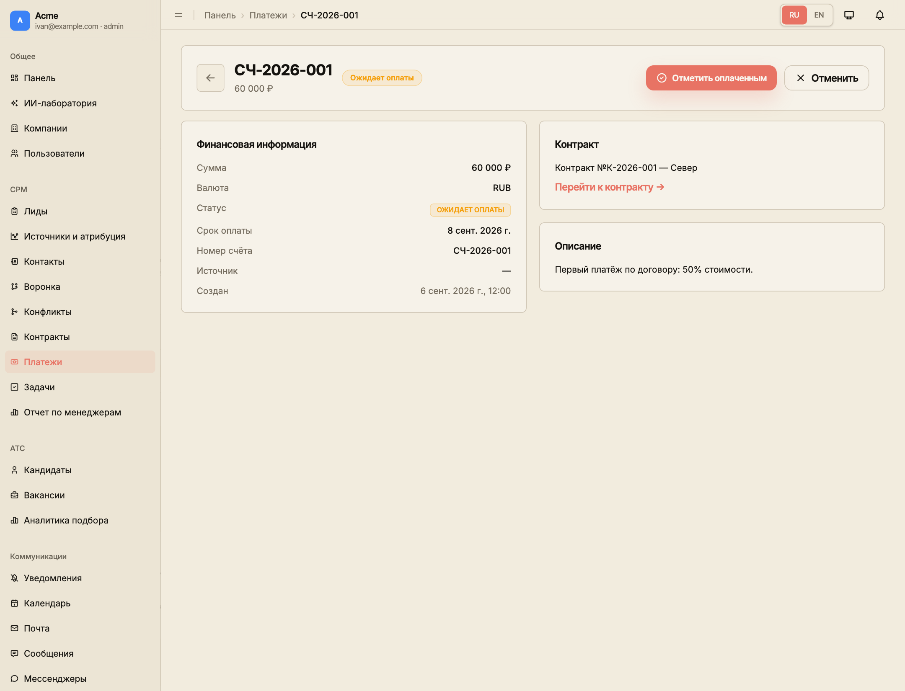Select RU language option
This screenshot has height=691, width=905.
[x=794, y=15]
